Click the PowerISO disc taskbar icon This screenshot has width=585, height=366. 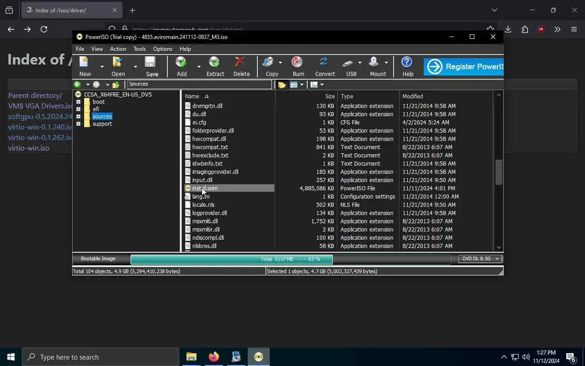coord(259,357)
